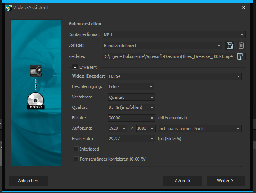Click the save template floppy disk icon

230,46
